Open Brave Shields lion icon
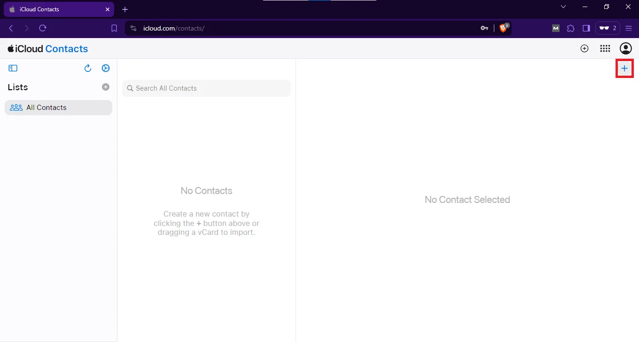 click(504, 28)
